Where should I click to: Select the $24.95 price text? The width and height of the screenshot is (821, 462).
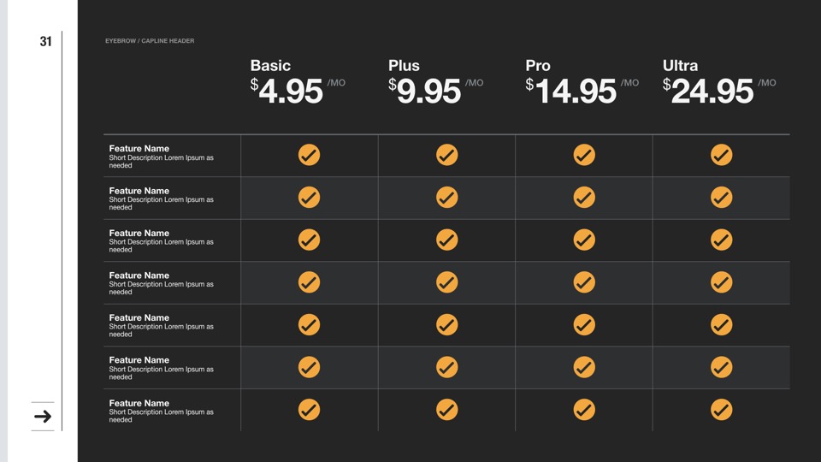pos(708,91)
